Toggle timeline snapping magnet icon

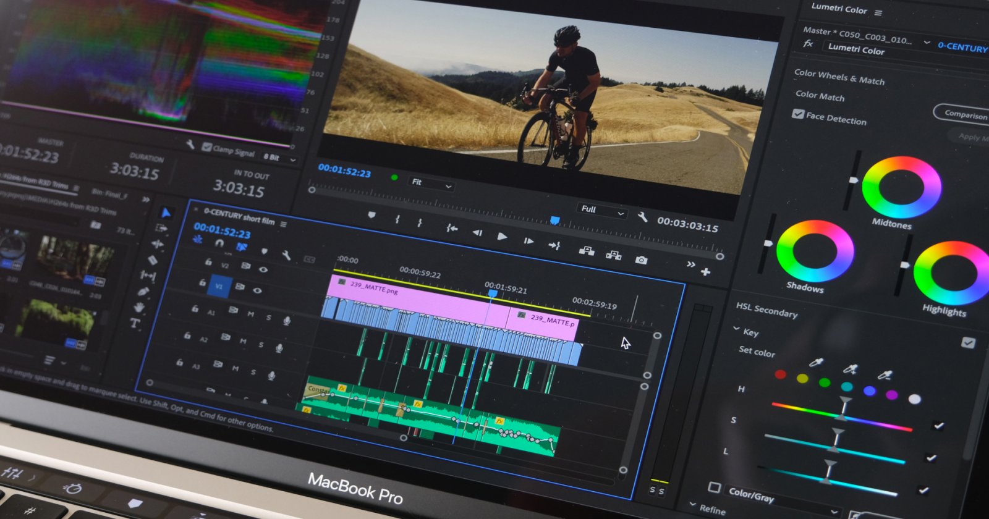pyautogui.click(x=219, y=243)
